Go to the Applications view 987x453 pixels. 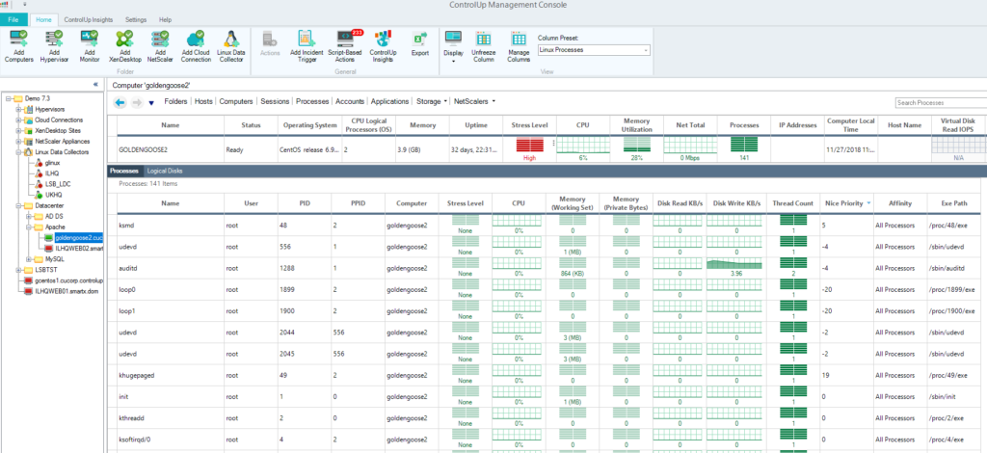click(x=390, y=101)
